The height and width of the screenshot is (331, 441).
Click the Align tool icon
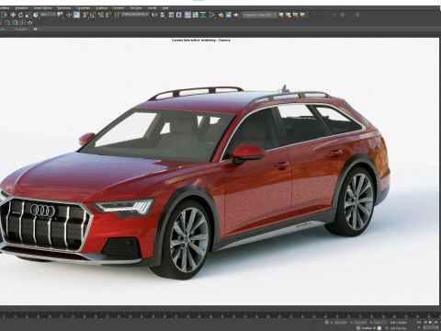pyautogui.click(x=163, y=15)
